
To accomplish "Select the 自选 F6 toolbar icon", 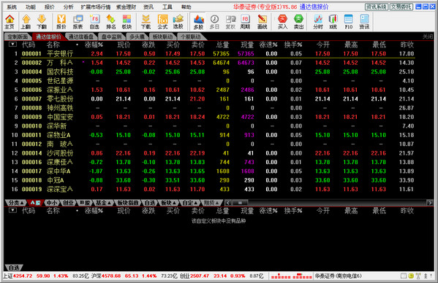I will point(94,22).
